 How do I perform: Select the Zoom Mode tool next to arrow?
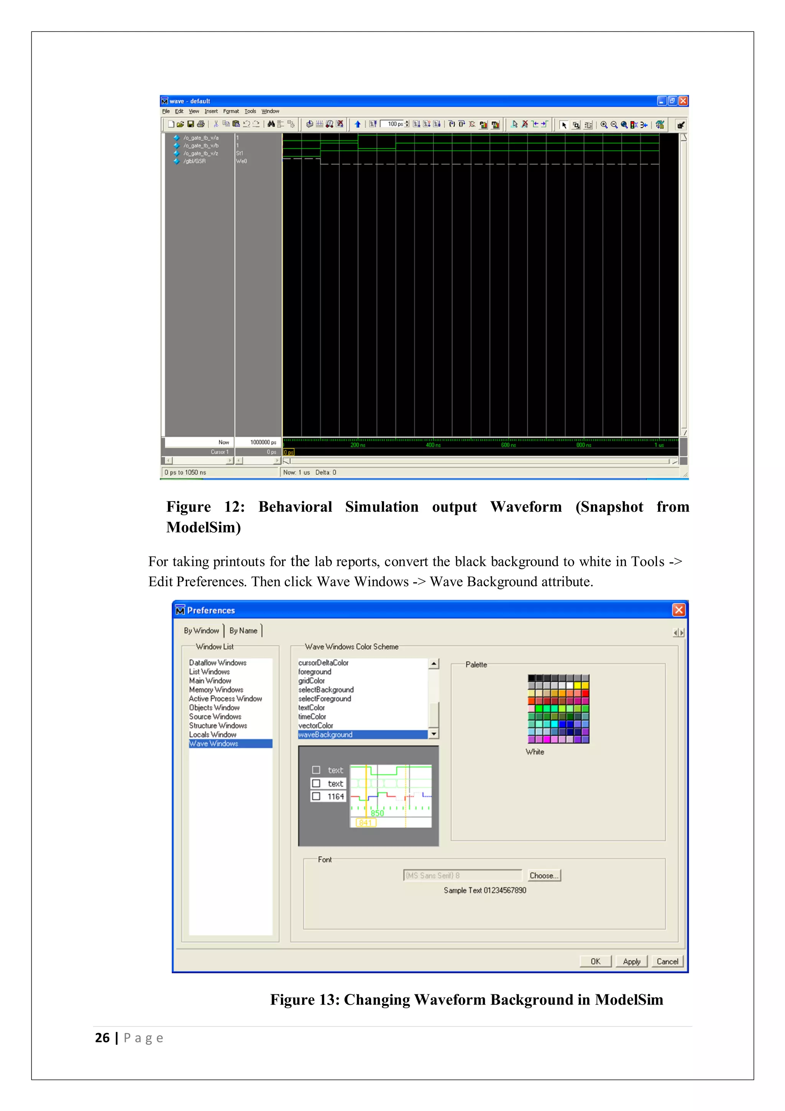576,125
